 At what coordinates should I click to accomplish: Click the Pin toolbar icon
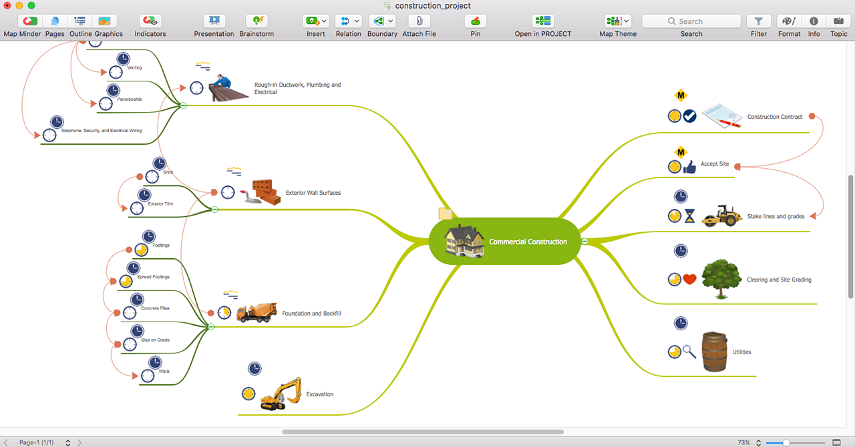(x=475, y=21)
